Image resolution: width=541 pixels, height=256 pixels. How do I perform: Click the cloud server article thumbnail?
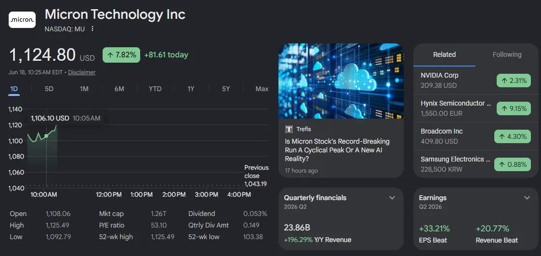point(341,81)
